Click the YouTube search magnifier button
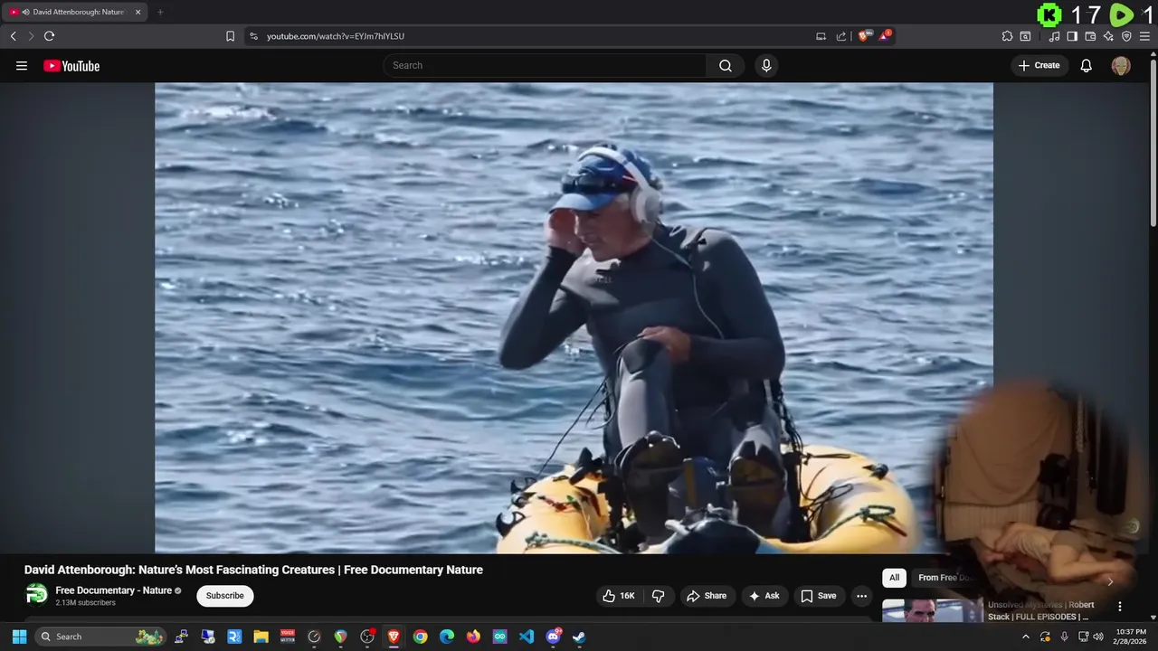This screenshot has width=1158, height=651. tap(726, 65)
